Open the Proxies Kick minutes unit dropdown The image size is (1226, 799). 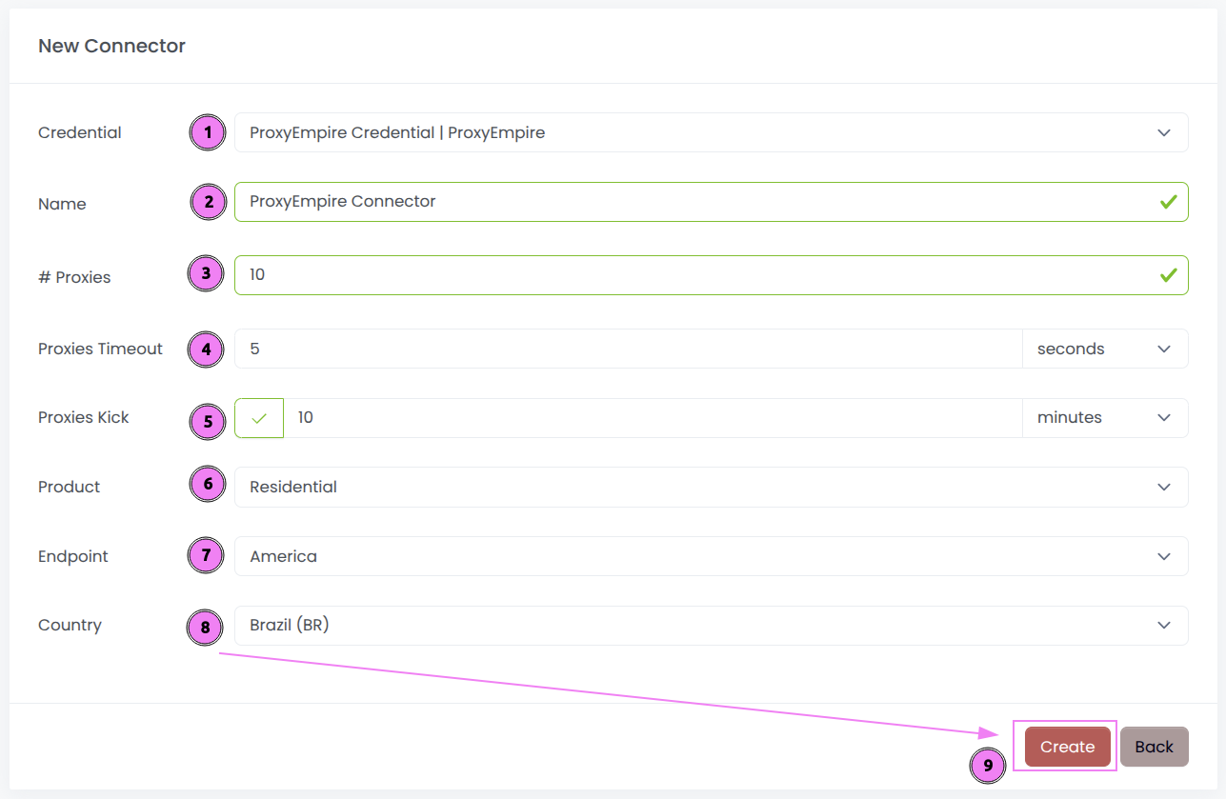coord(1105,418)
